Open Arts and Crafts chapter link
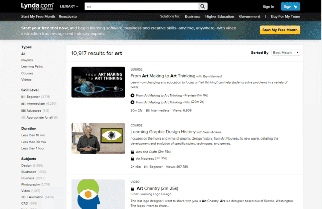322x209 pixels. tap(147, 152)
